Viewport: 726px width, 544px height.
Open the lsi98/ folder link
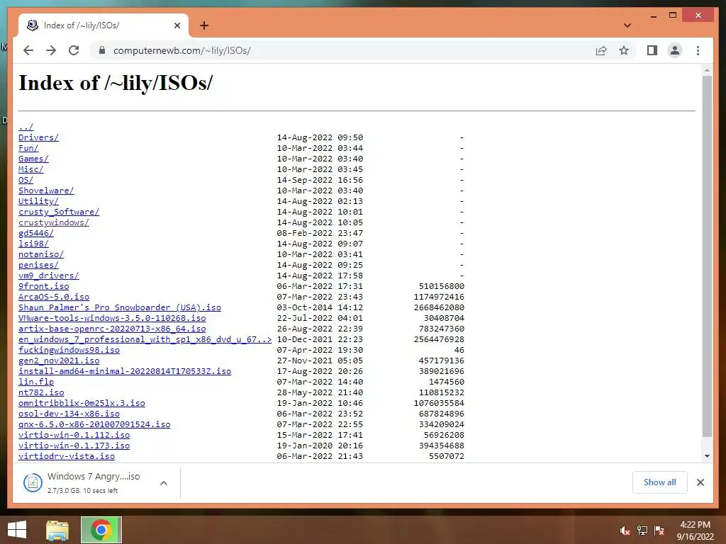click(33, 244)
